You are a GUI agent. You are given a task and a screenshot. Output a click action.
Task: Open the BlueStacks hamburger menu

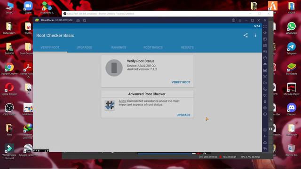[x=240, y=20]
